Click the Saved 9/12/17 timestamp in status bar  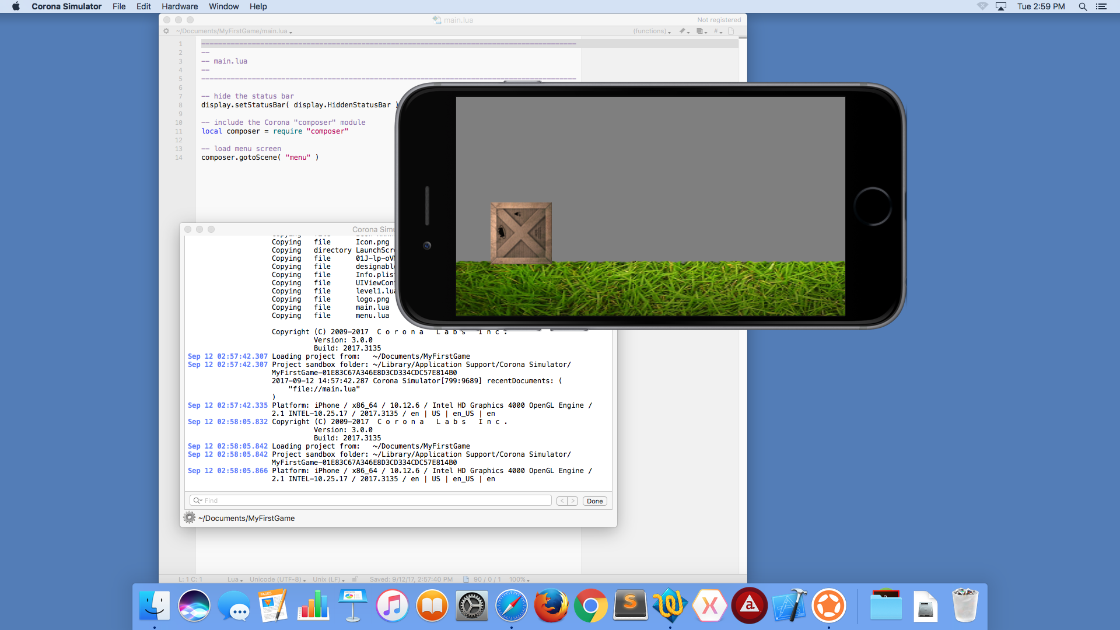tap(411, 579)
